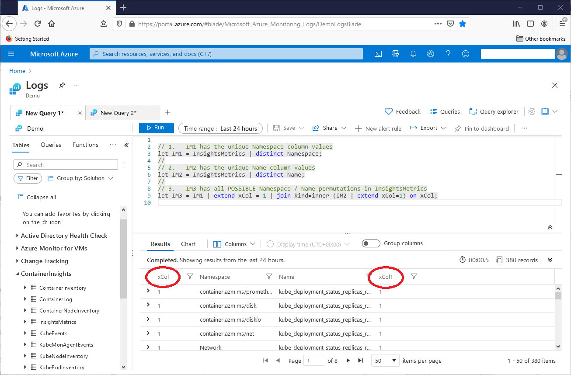This screenshot has height=375, width=571.
Task: Open the notifications bell
Action: click(413, 53)
